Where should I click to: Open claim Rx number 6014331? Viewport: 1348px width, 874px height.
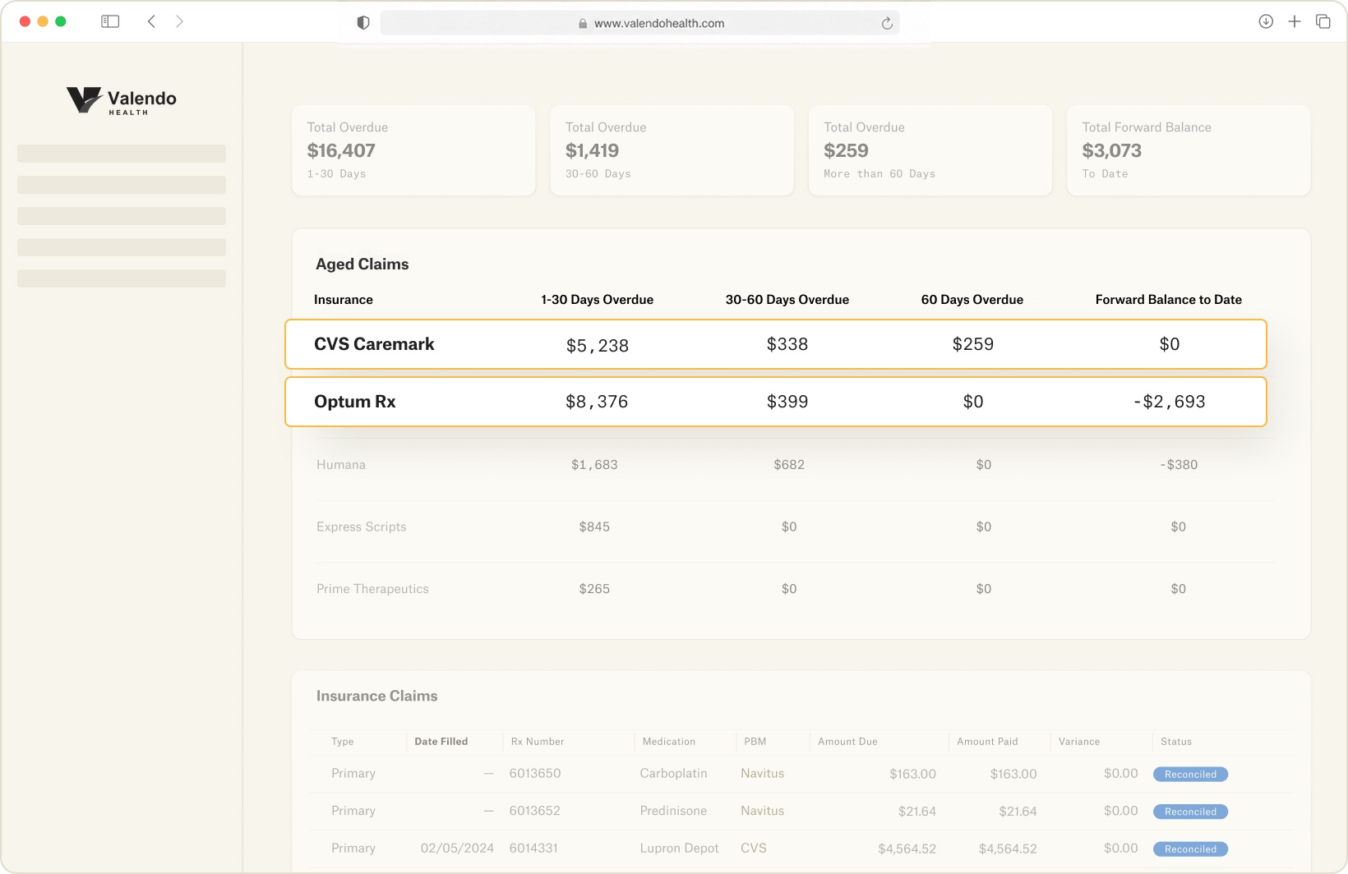pyautogui.click(x=533, y=849)
